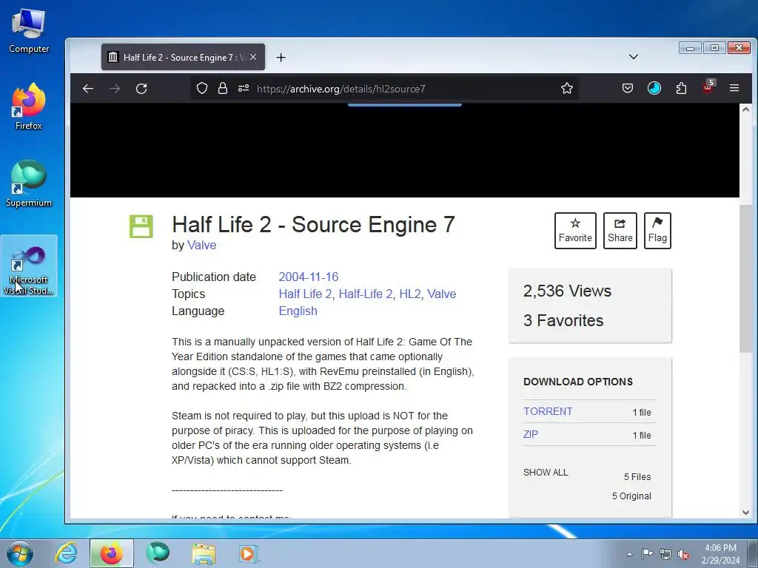
Task: Click the muted volume tray icon
Action: [683, 554]
